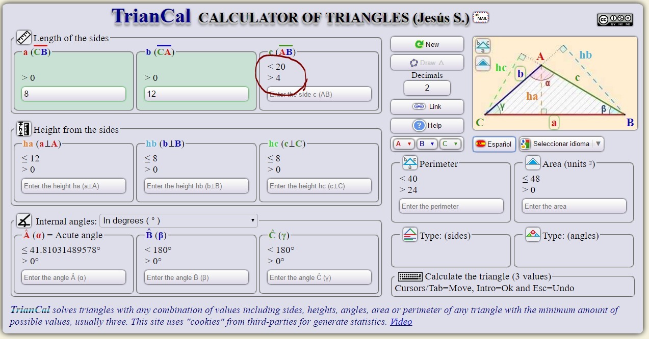Viewport: 649px width, 339px height.
Task: Click the Google translate icon
Action: 526,144
